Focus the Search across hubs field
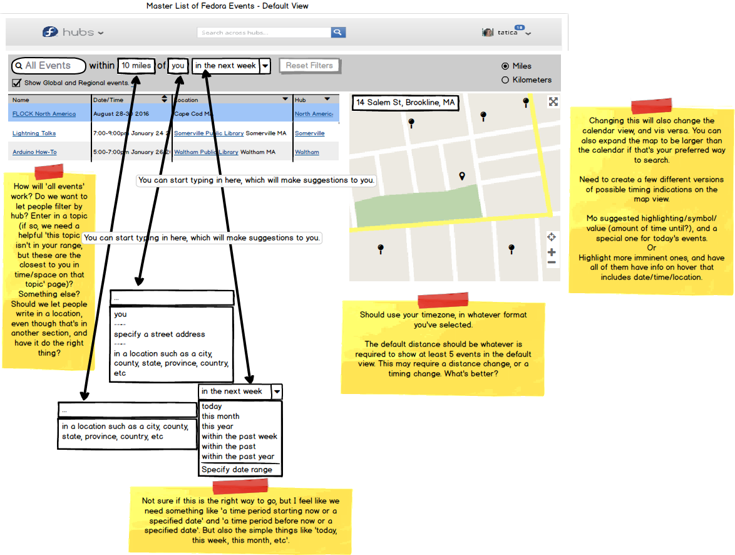The image size is (735, 555). click(264, 33)
